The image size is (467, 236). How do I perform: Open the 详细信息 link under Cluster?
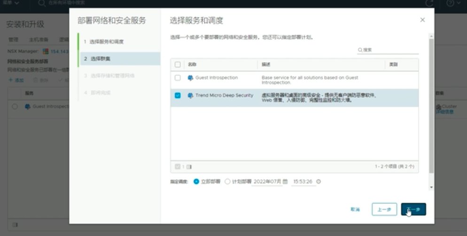coord(444,112)
